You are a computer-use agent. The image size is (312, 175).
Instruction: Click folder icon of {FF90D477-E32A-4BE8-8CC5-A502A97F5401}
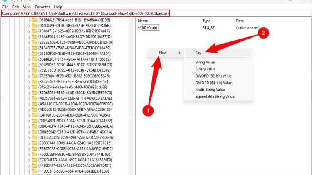(x=34, y=165)
